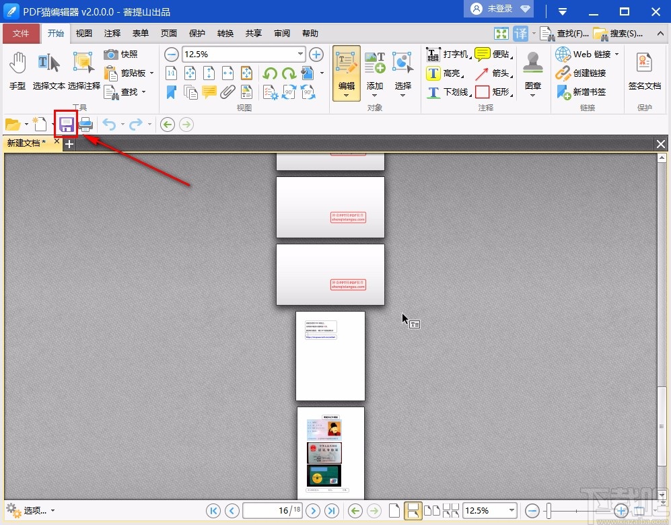Select the Typewriter (打字机) tool
This screenshot has height=525, width=671.
tap(448, 55)
